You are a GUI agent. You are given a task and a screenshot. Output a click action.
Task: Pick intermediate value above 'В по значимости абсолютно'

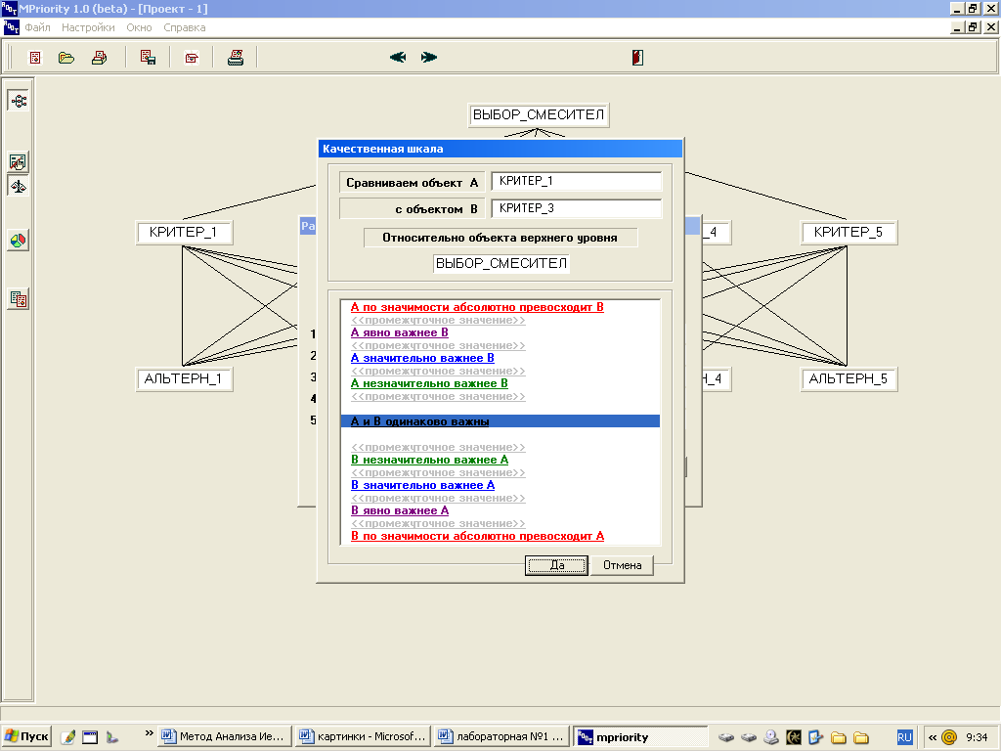[438, 524]
